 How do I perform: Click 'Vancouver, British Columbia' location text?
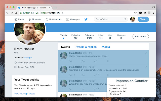click(x=31, y=63)
